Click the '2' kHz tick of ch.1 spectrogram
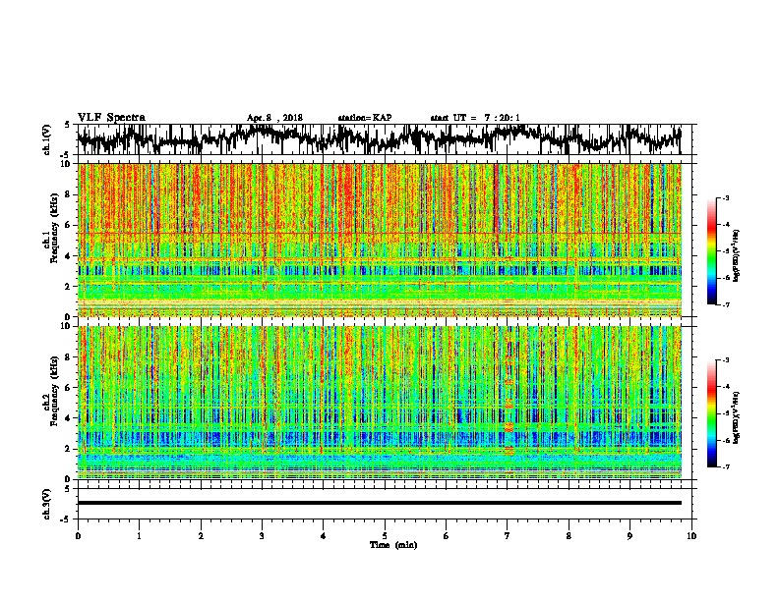This screenshot has width=779, height=601. click(69, 287)
